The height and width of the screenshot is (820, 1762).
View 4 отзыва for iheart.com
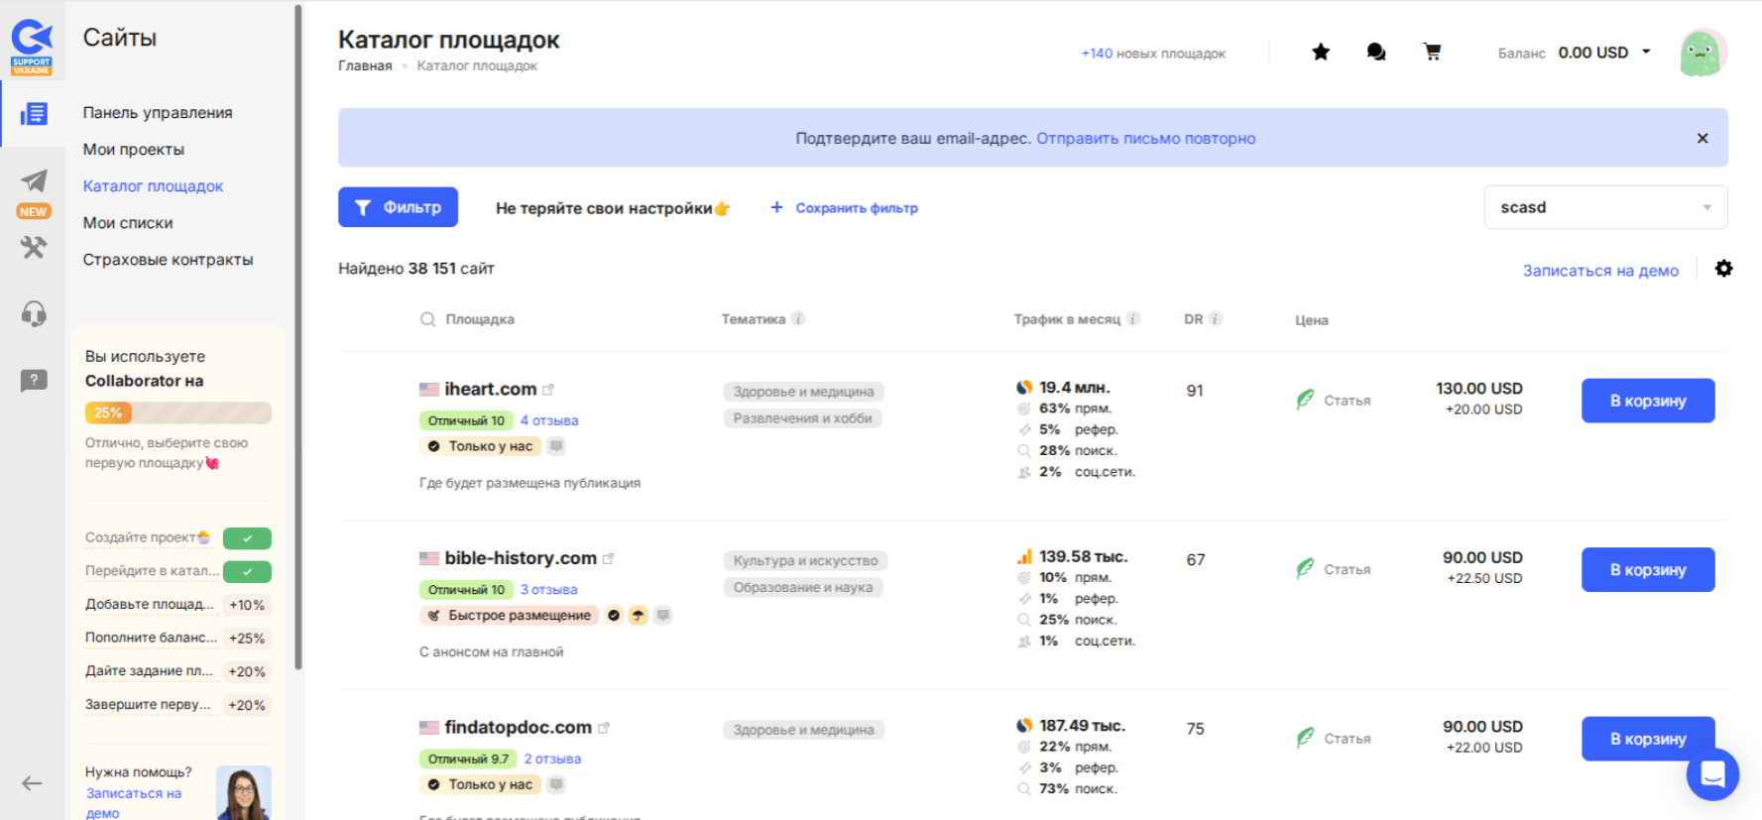(x=549, y=421)
